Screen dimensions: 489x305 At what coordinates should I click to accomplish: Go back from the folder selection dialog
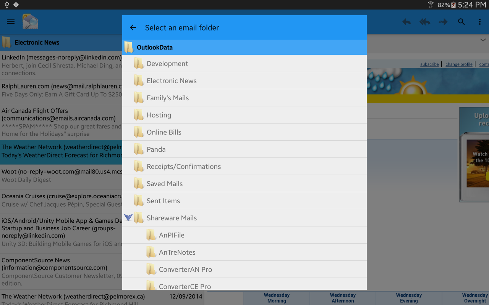click(133, 27)
